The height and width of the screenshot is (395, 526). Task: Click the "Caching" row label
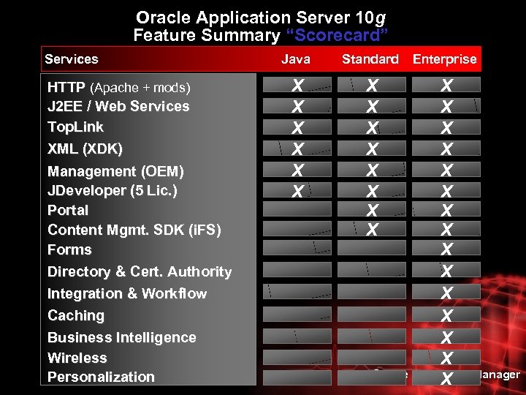[76, 315]
